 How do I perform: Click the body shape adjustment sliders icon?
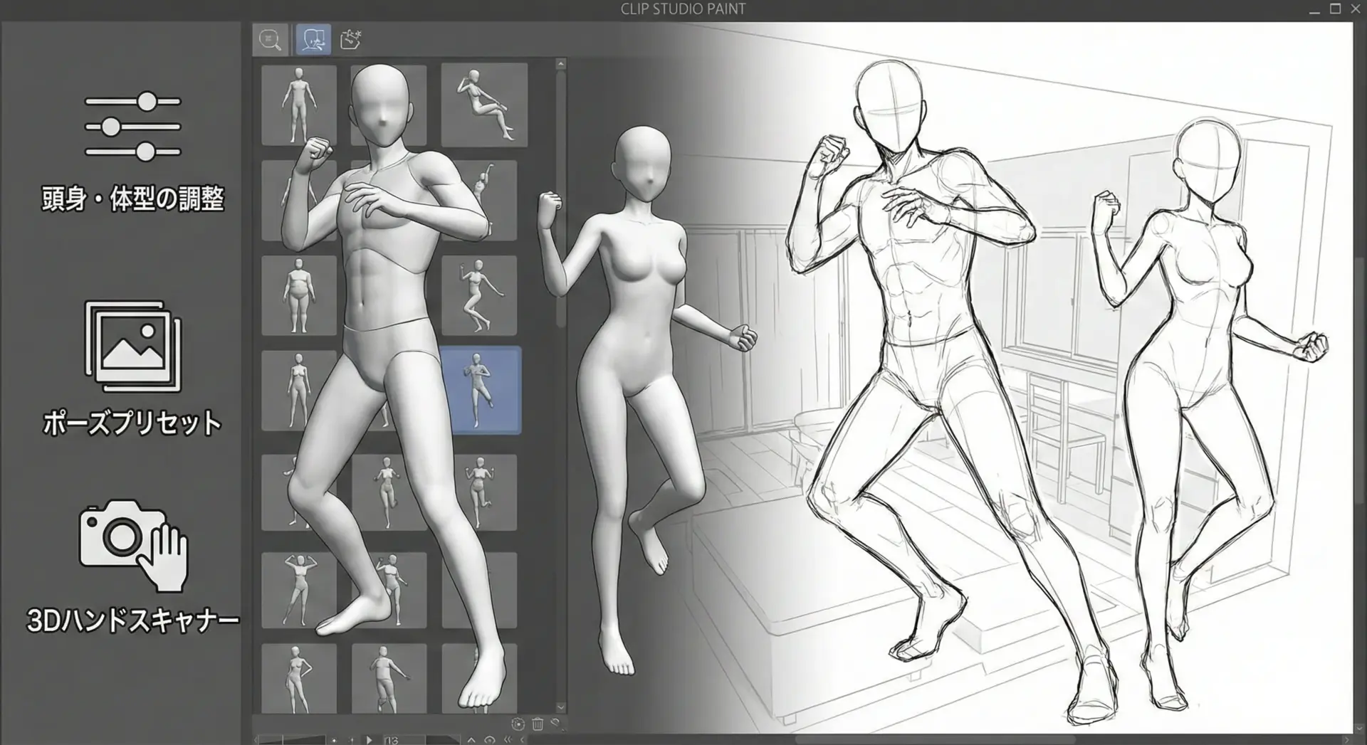tap(132, 127)
